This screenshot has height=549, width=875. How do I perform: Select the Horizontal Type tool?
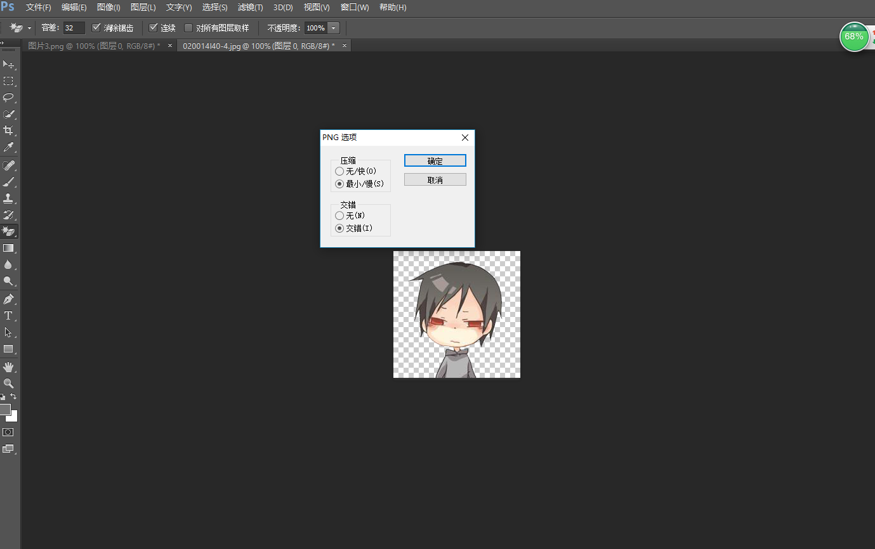click(x=9, y=315)
